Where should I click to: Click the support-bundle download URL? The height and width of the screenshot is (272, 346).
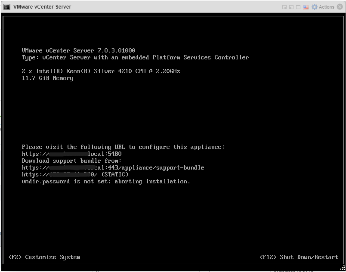(x=113, y=168)
